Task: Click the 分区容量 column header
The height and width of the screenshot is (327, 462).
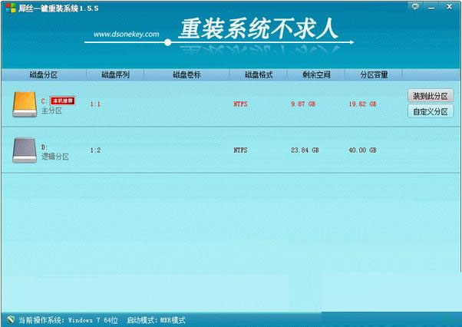Action: [x=374, y=74]
